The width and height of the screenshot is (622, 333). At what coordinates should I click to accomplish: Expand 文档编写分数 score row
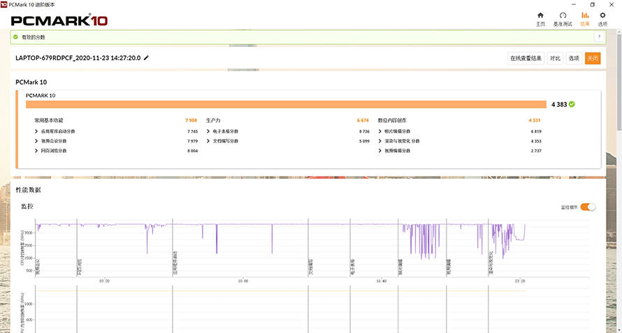(x=208, y=141)
